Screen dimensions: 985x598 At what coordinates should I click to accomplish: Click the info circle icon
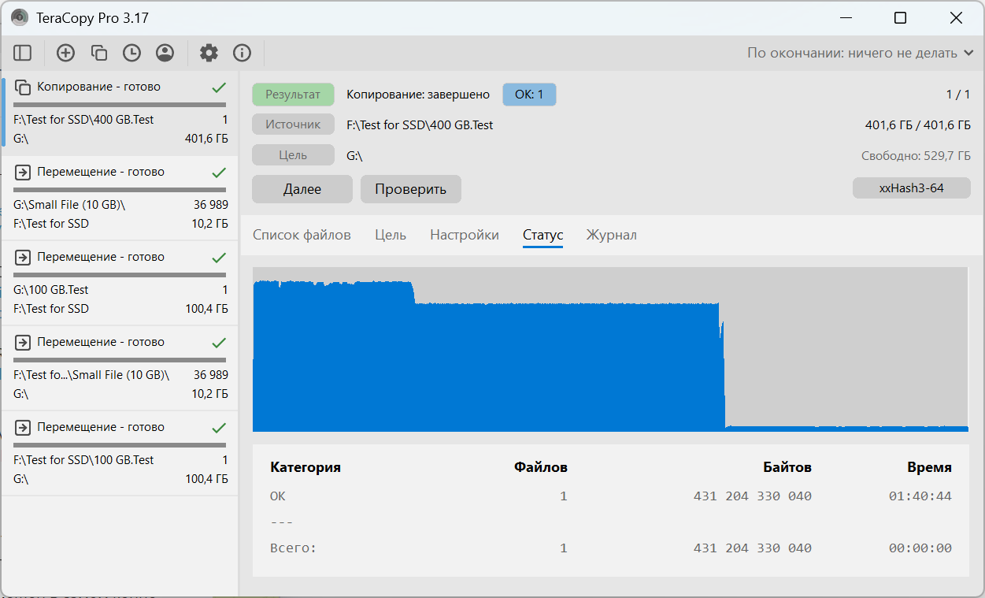[x=242, y=53]
